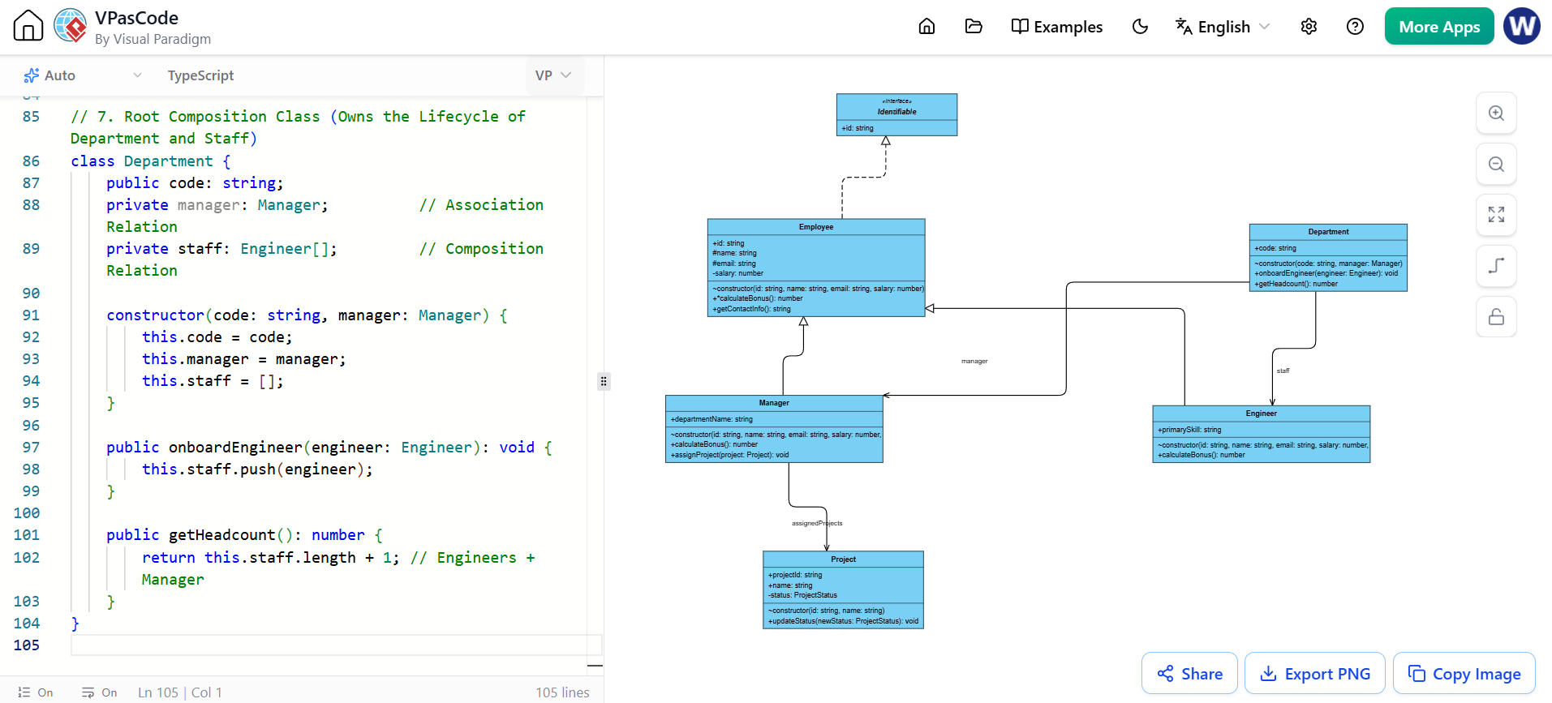
Task: Select the Project class header in the diagram
Action: [x=844, y=559]
